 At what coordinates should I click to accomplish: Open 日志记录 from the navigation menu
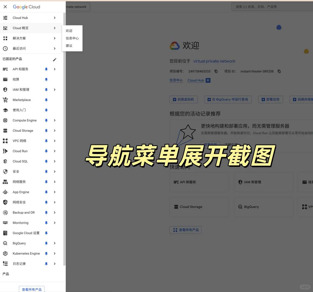point(19,264)
